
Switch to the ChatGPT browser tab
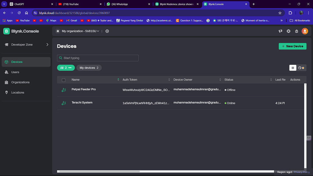(26, 4)
